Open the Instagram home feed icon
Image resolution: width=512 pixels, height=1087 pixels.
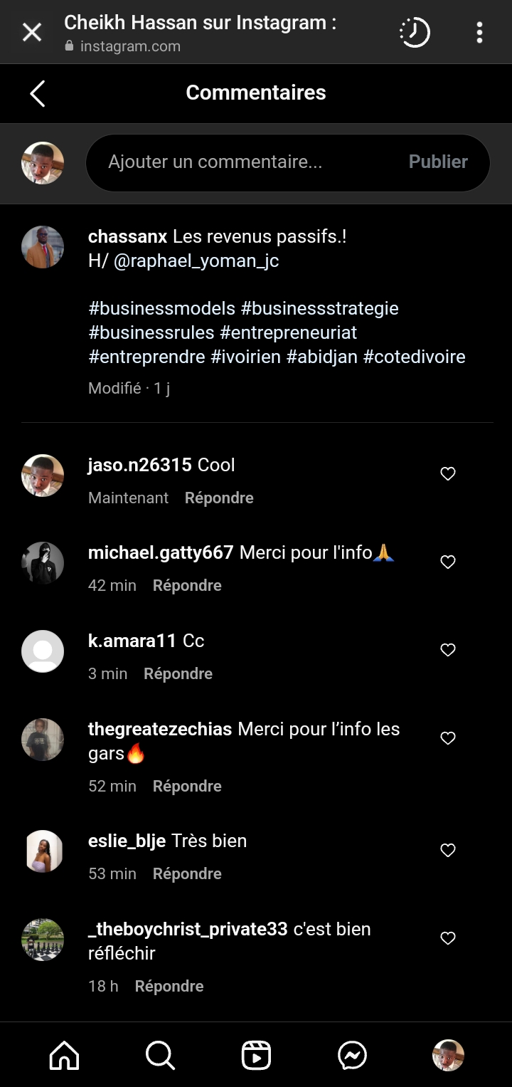click(64, 1055)
